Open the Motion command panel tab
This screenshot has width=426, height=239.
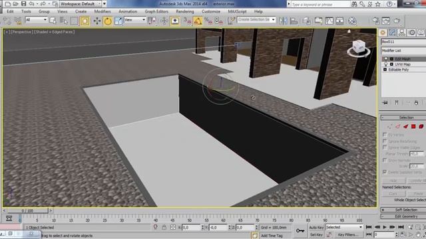[x=411, y=33]
